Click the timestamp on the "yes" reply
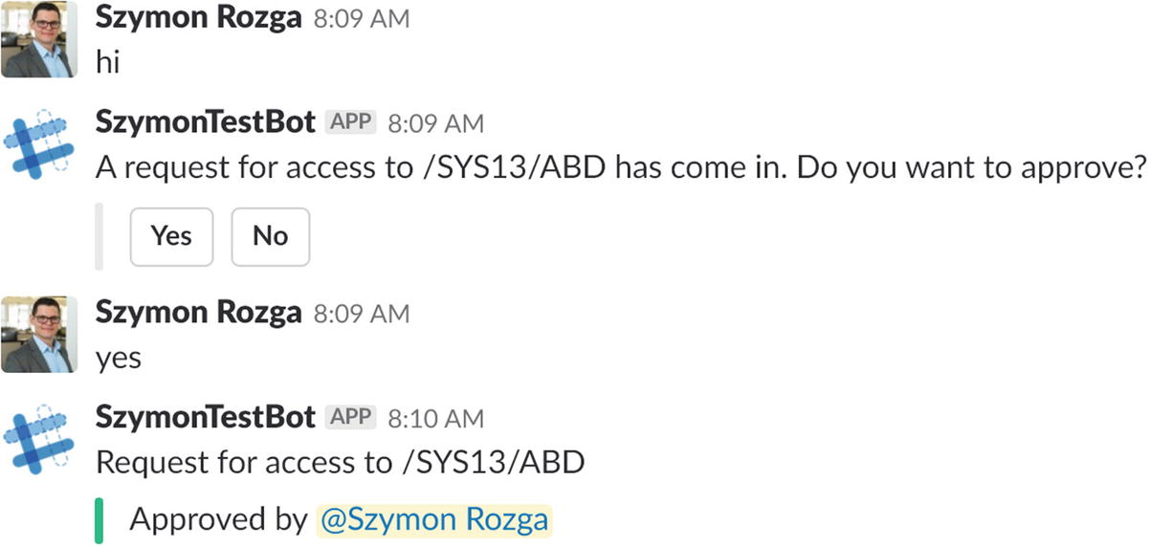The width and height of the screenshot is (1149, 546). (362, 315)
